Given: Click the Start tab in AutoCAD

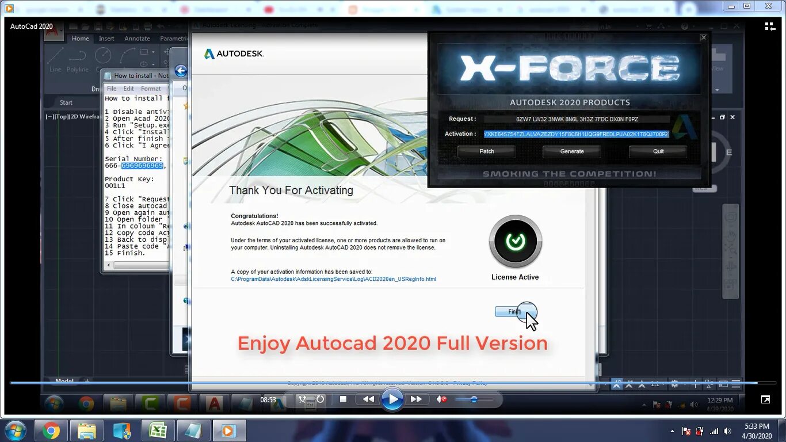Looking at the screenshot, I should tap(66, 102).
